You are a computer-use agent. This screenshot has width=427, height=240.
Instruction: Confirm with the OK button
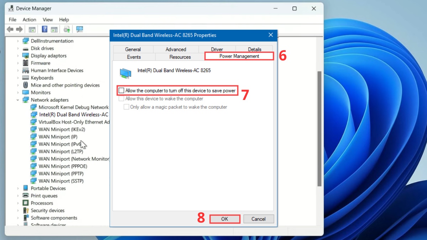[225, 219]
